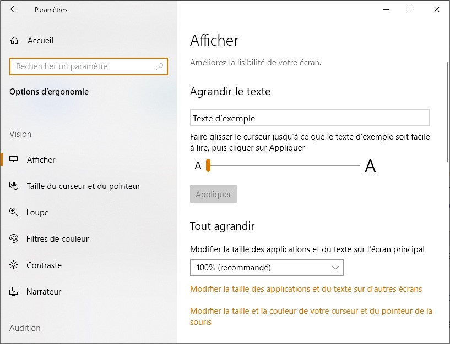
Task: Click the Accueil home icon
Action: click(14, 41)
